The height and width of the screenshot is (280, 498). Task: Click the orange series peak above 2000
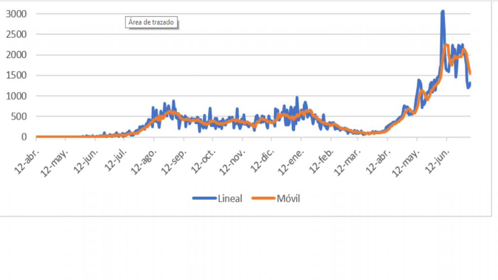coord(446,46)
